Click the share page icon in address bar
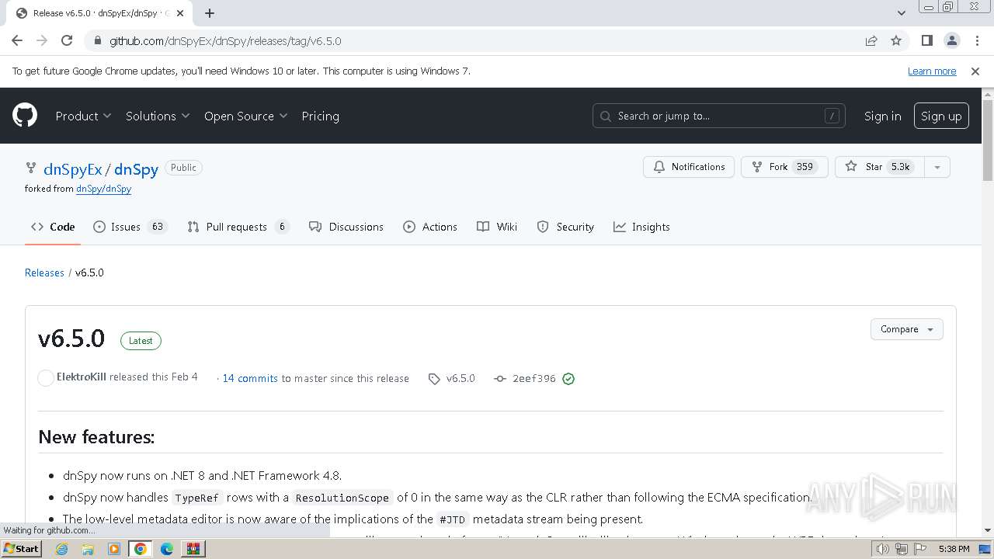 click(x=871, y=40)
